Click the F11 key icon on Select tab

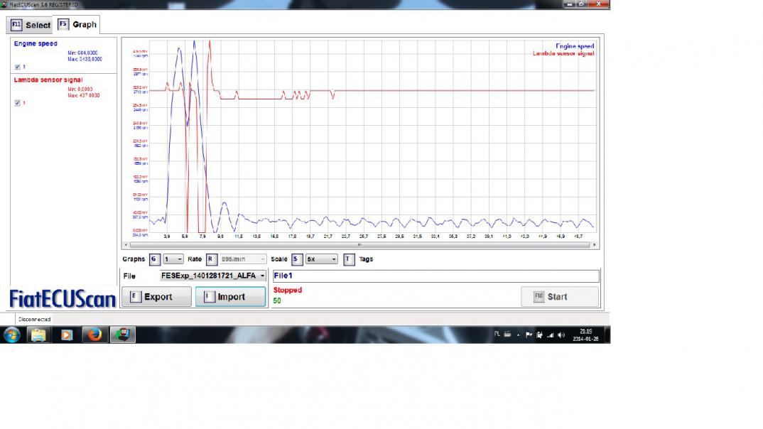pyautogui.click(x=16, y=25)
